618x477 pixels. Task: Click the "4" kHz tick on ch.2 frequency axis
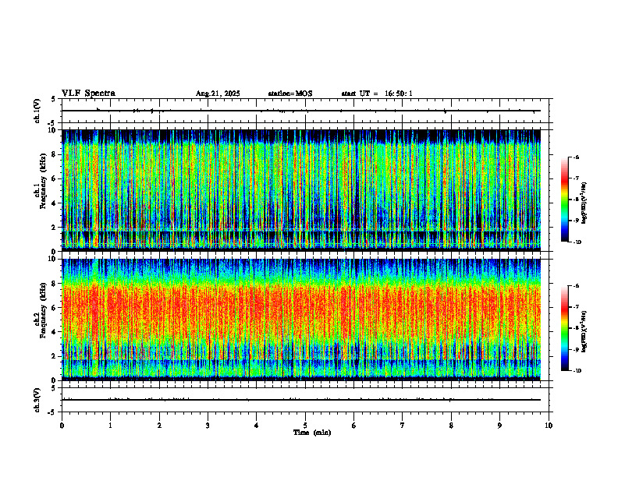(x=55, y=332)
